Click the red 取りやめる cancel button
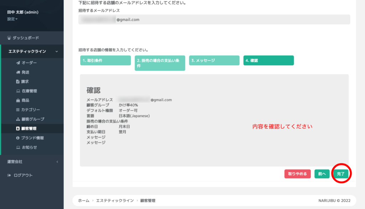Viewport: 365px width, 209px height. pos(297,174)
